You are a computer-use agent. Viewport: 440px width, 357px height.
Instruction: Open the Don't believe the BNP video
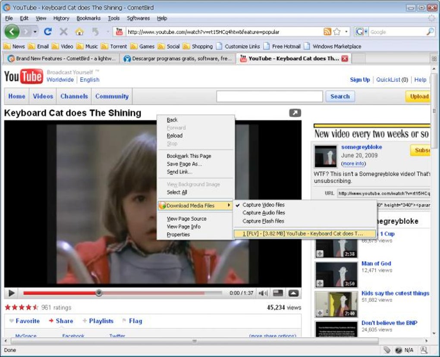(389, 323)
